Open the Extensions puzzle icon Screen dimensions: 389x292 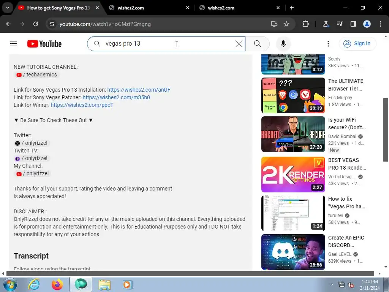click(x=306, y=24)
